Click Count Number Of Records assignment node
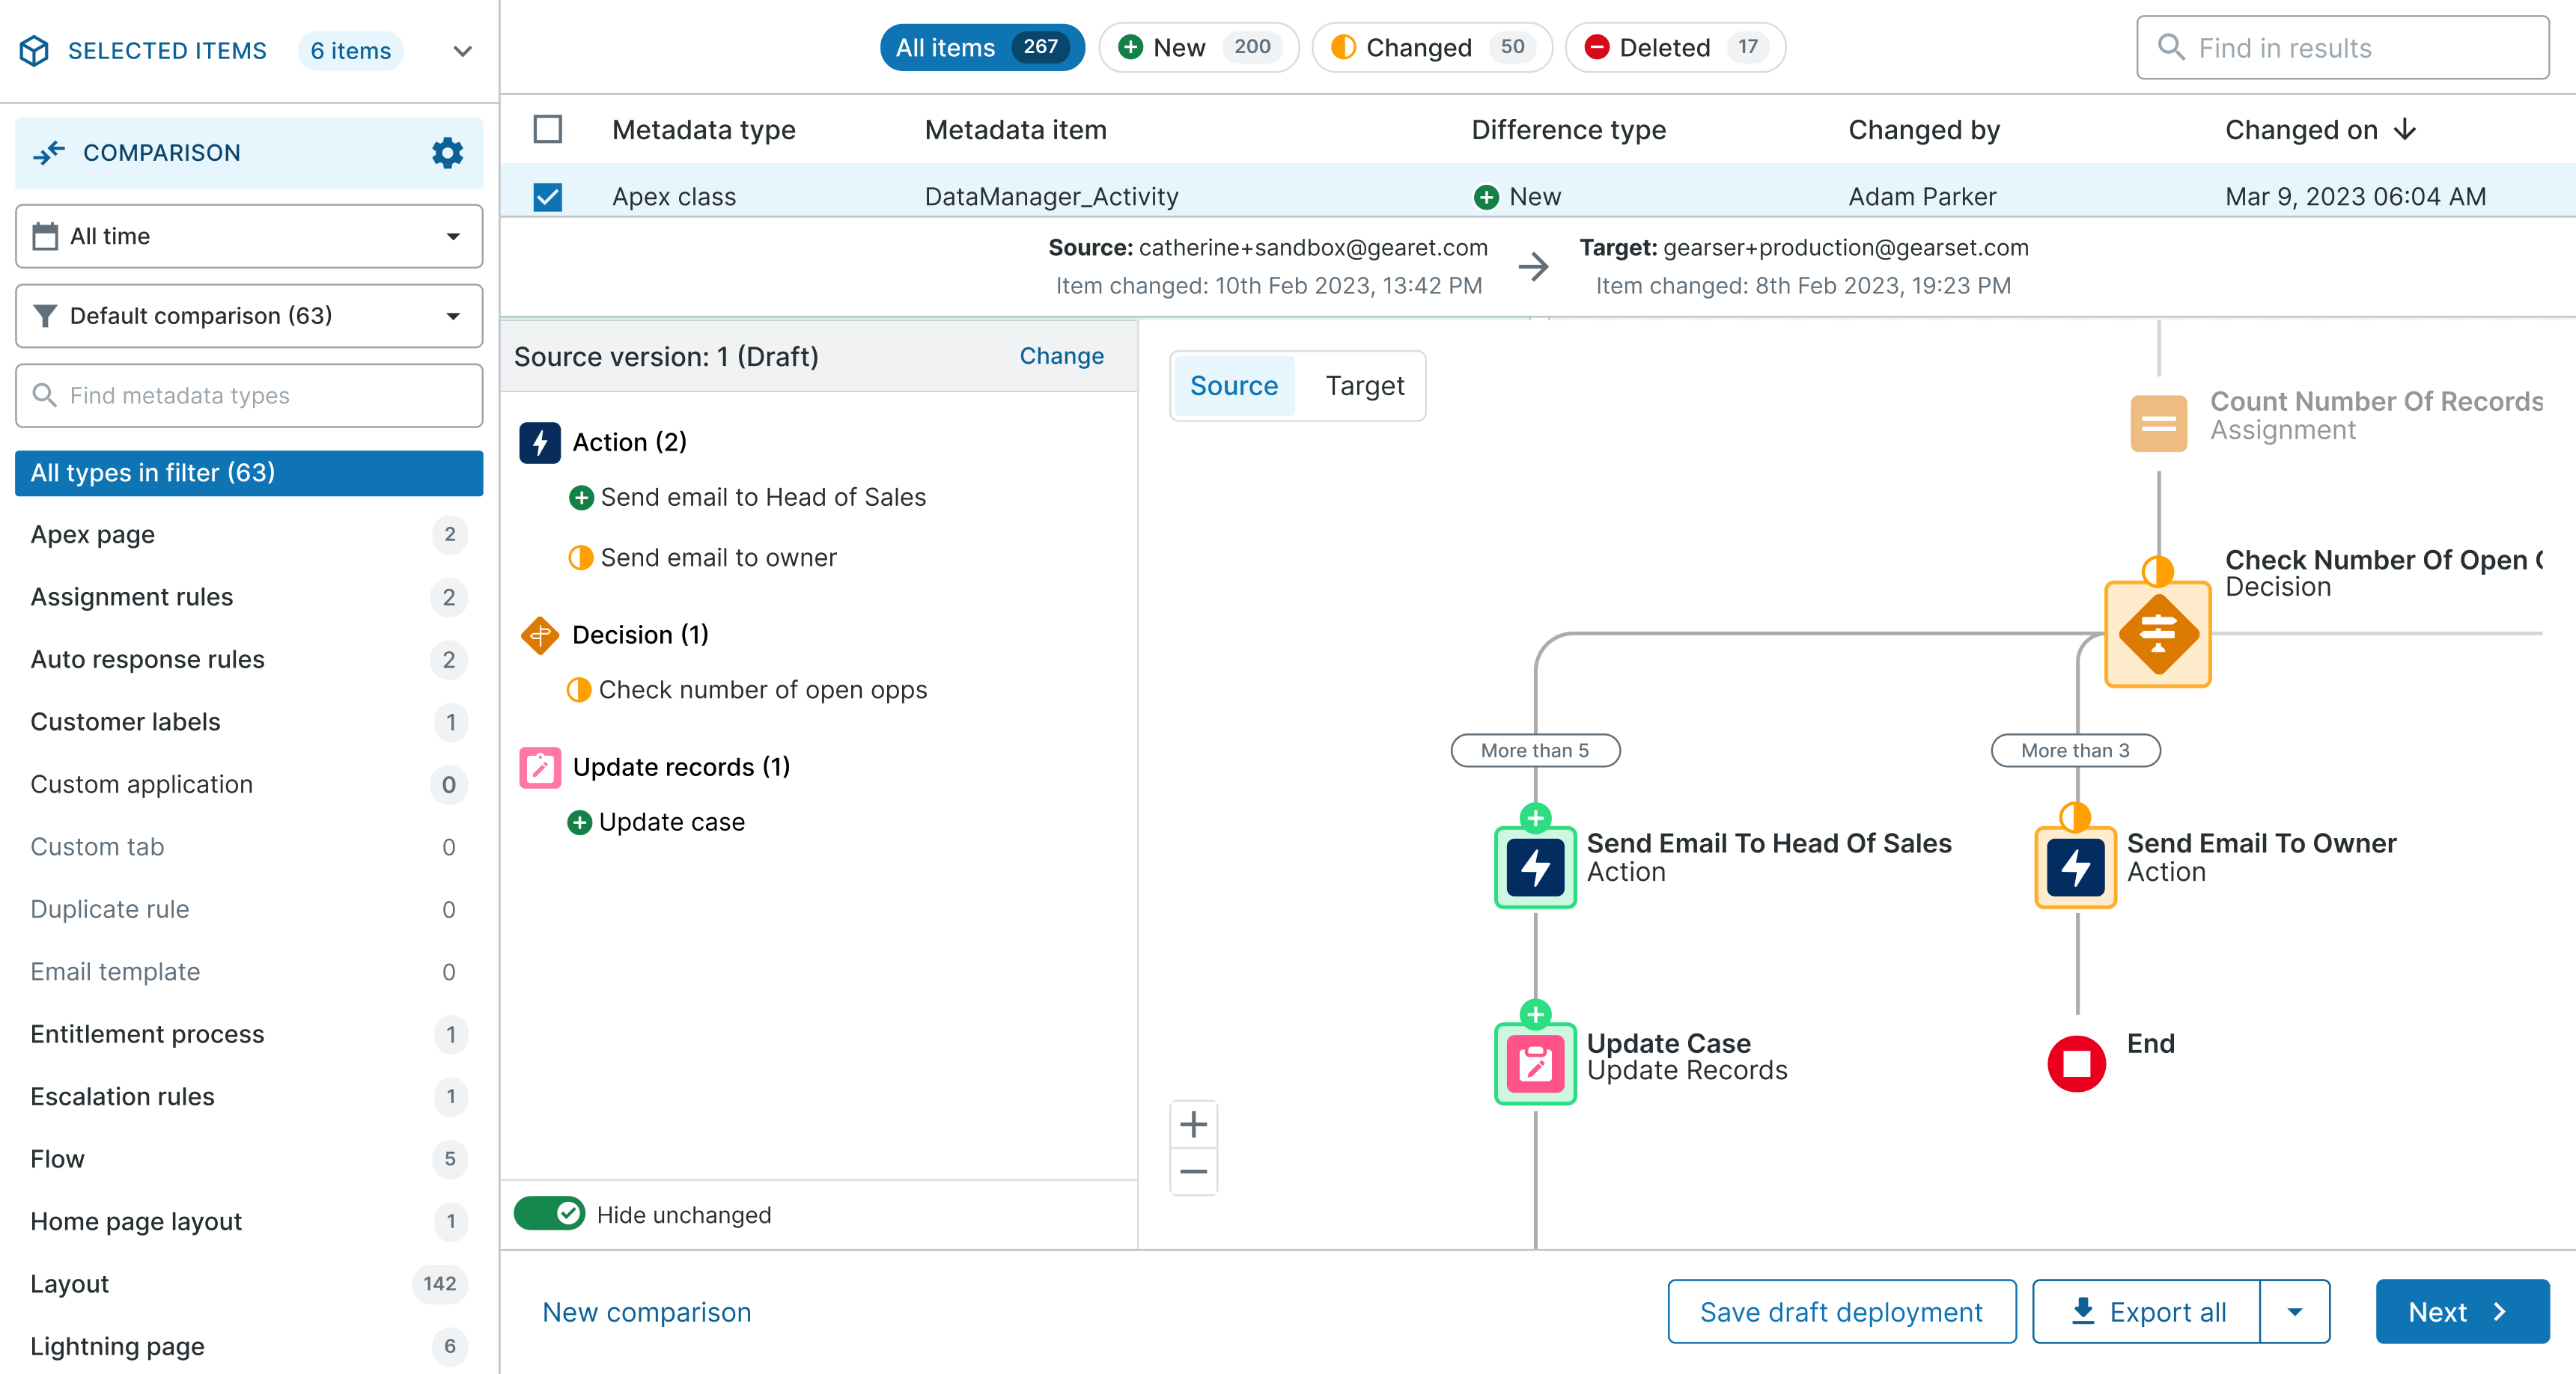The height and width of the screenshot is (1374, 2576). pyautogui.click(x=2158, y=423)
